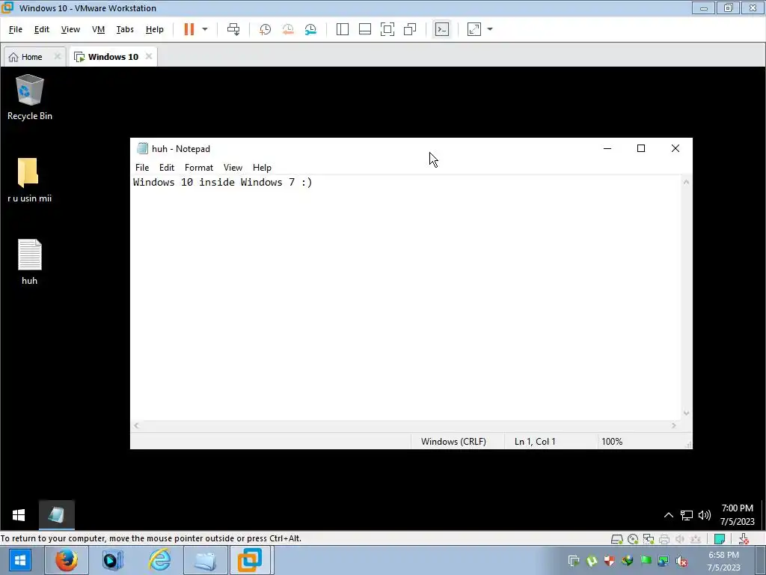This screenshot has width=766, height=575.
Task: Click the 'Windows (CRLF)' status bar text
Action: [453, 442]
